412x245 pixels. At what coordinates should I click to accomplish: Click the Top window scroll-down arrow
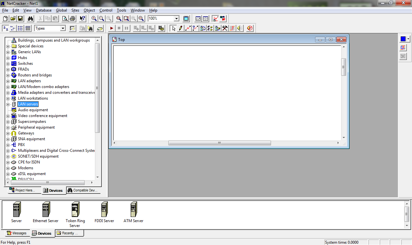pos(343,137)
